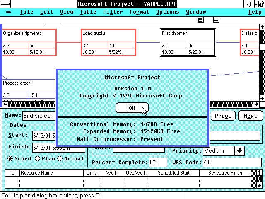Select the Organize shipments task box
The height and width of the screenshot is (199, 265).
pos(29,42)
